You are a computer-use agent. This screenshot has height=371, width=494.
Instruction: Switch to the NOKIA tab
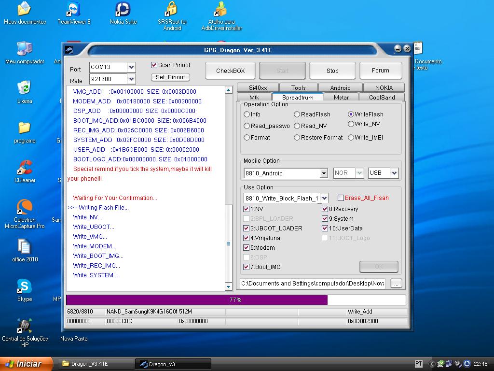point(384,88)
